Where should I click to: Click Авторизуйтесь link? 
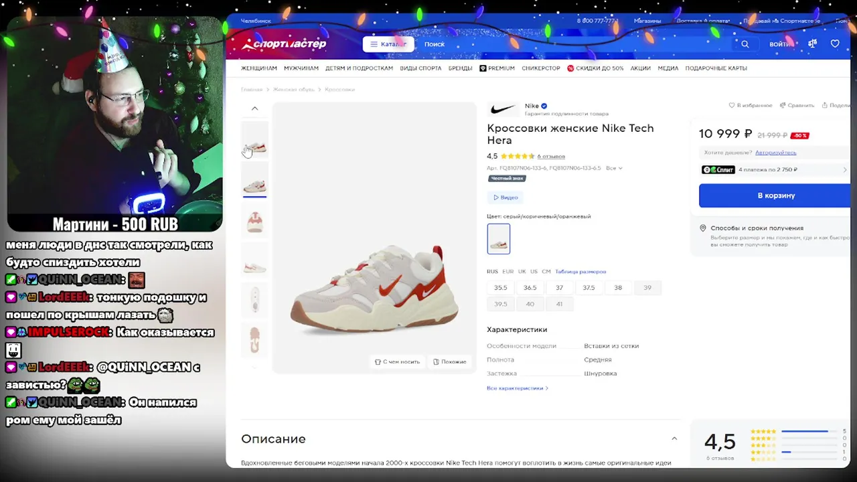(775, 153)
